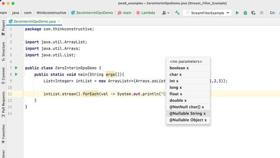Open the Structure tool window
Image resolution: width=280 pixels, height=158 pixels.
click(x=3, y=51)
